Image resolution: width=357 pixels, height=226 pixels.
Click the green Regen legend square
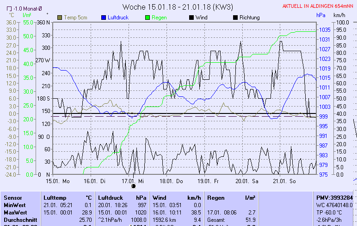point(148,18)
